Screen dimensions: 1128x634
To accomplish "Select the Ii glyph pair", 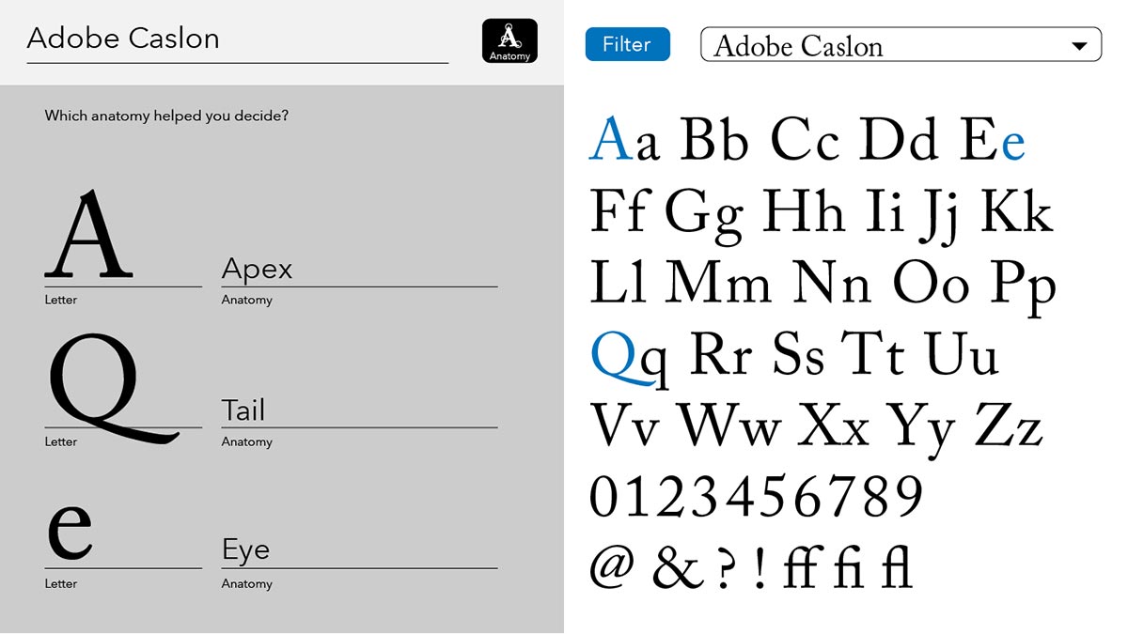I will tap(884, 210).
